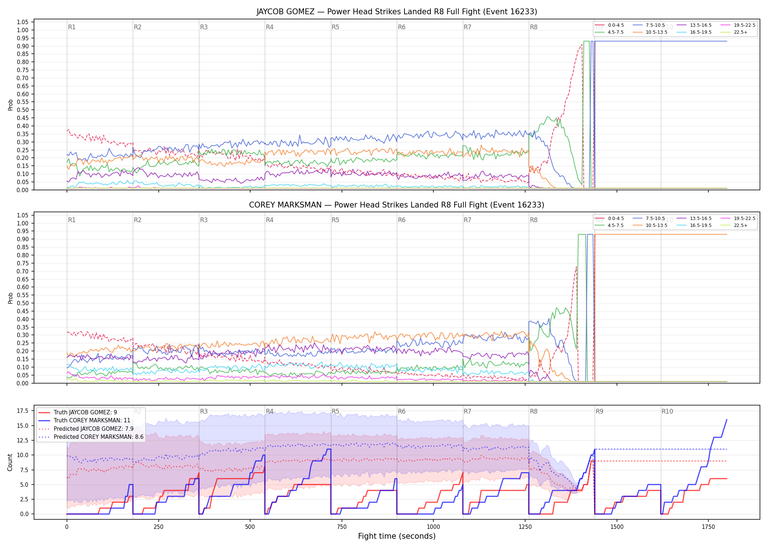768x549 pixels.
Task: Click the Fight time (seconds) axis label
Action: pyautogui.click(x=397, y=536)
